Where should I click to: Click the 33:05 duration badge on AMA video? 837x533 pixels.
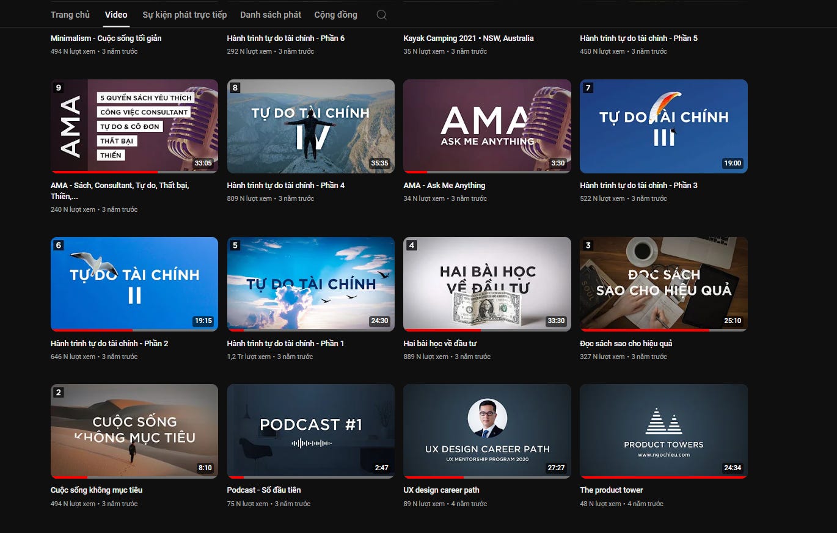[x=203, y=163]
